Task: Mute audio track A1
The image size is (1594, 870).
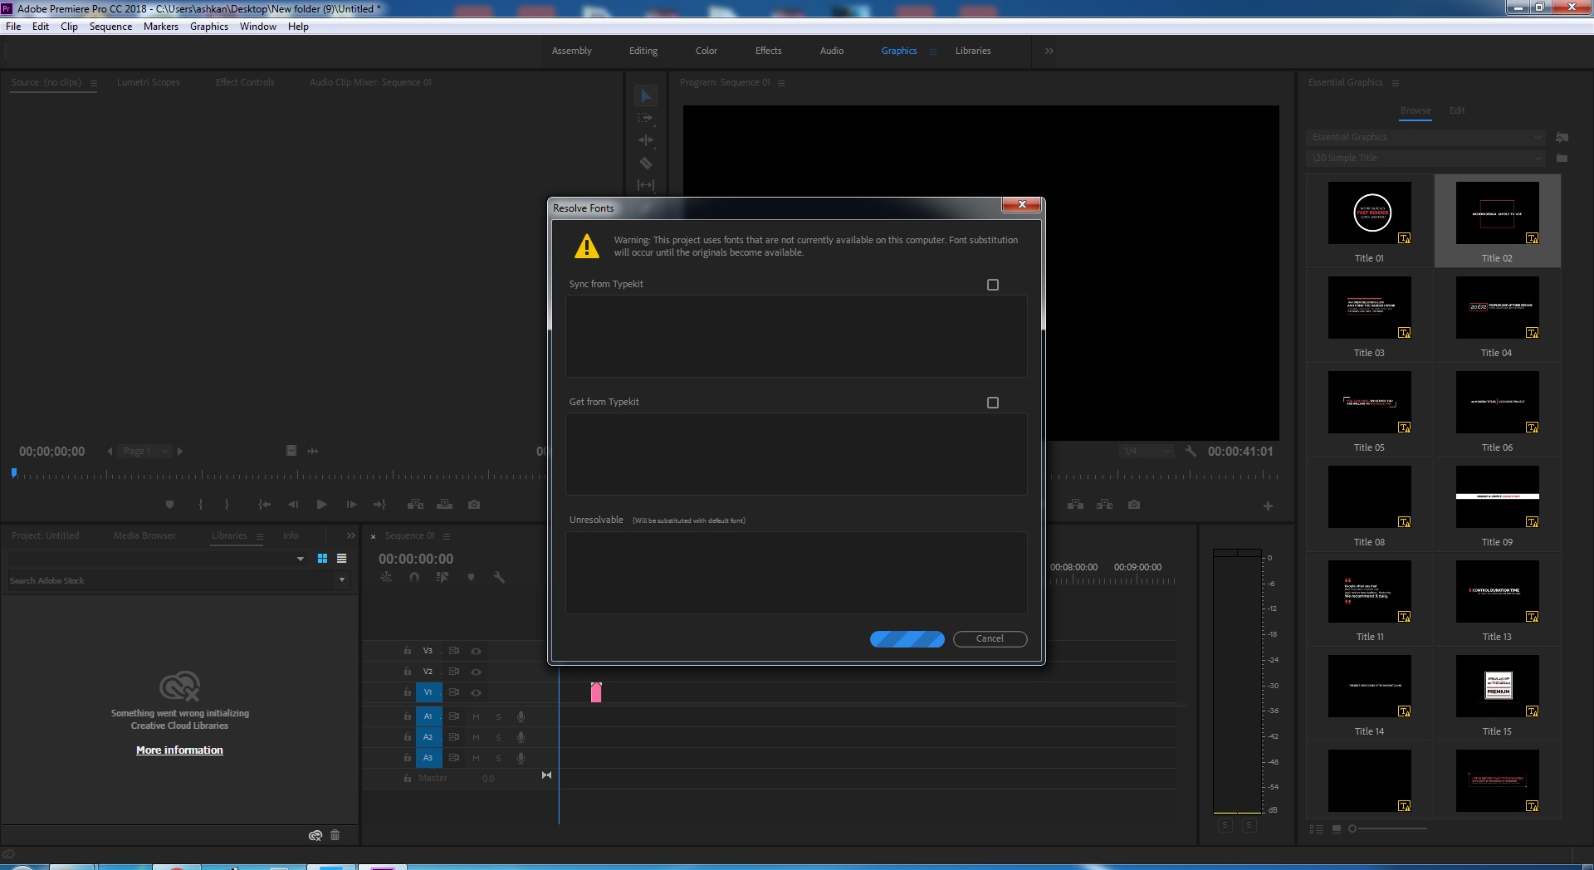Action: pyautogui.click(x=477, y=716)
